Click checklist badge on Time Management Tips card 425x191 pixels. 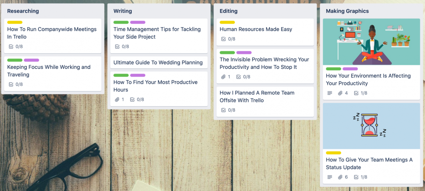(122, 46)
